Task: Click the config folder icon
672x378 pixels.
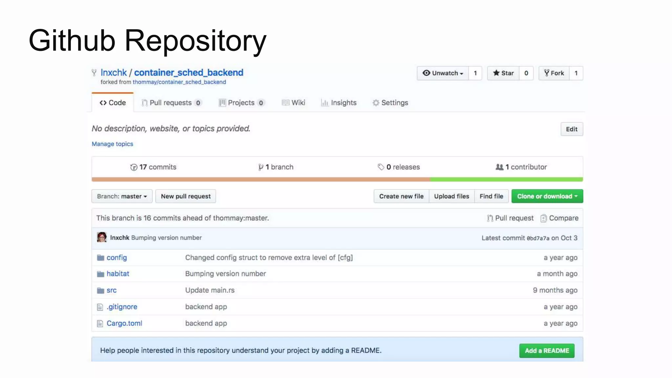Action: pos(100,258)
